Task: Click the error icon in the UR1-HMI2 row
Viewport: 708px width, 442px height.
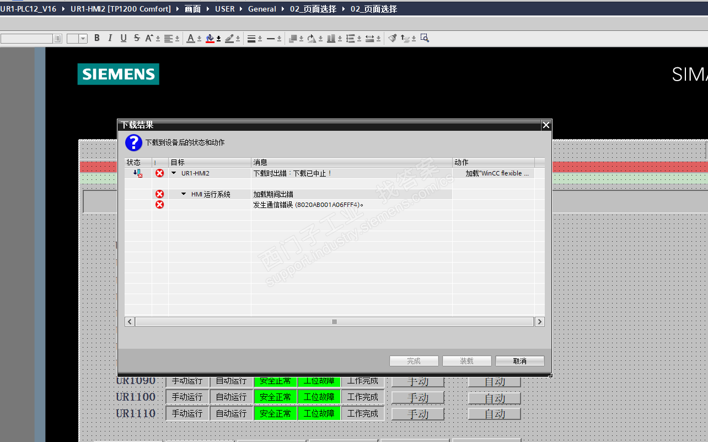Action: tap(160, 173)
